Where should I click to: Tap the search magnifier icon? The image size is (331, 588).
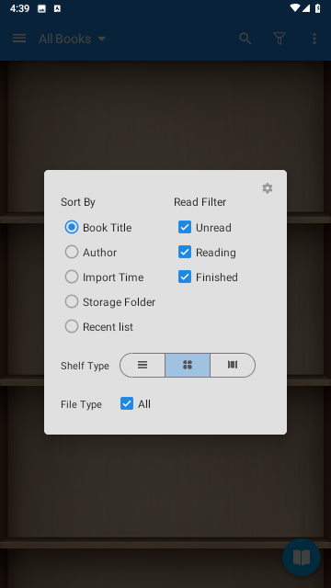pyautogui.click(x=245, y=39)
